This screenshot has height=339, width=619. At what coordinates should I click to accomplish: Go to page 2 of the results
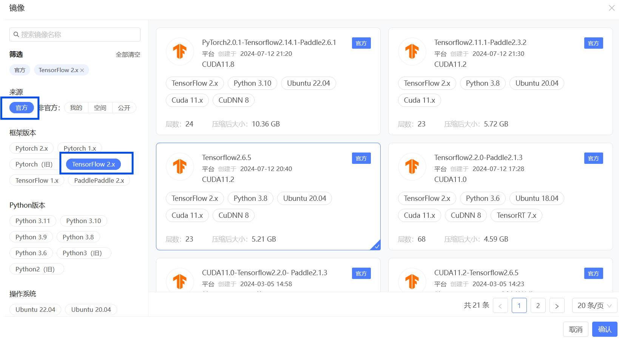[x=538, y=306]
